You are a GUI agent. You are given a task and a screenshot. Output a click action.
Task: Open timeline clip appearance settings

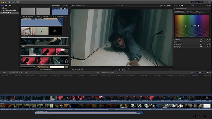(x=204, y=73)
